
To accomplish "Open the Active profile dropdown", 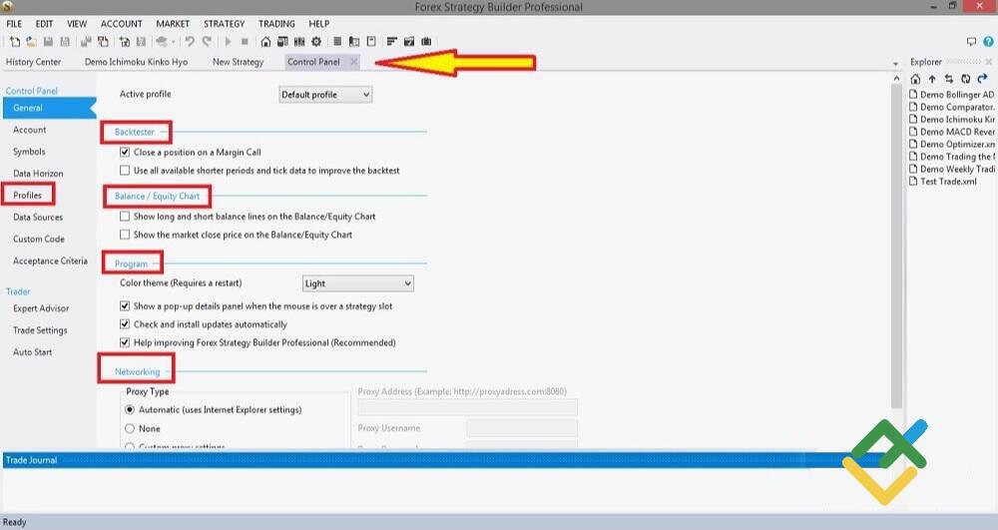I will [325, 95].
